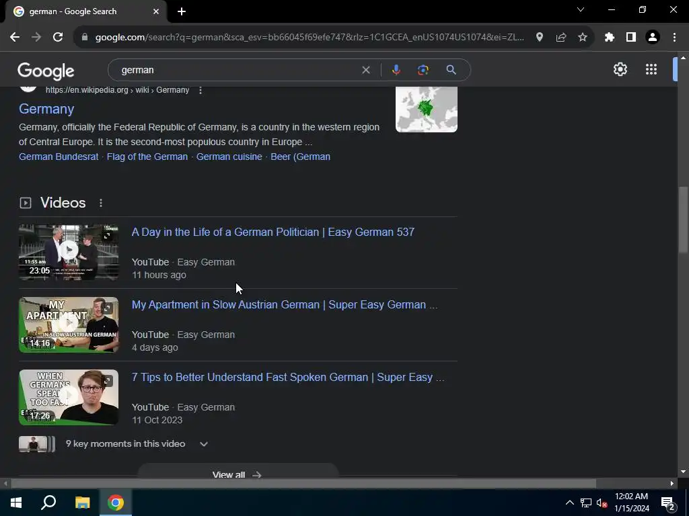This screenshot has height=516, width=689.
Task: Open A Day in the Life of a German Politician video
Action: click(273, 232)
